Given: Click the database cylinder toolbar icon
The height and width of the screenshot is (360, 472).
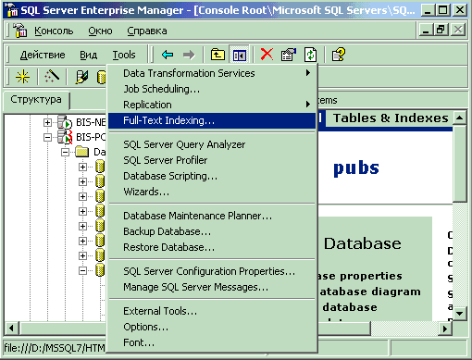Looking at the screenshot, I should coord(101,77).
